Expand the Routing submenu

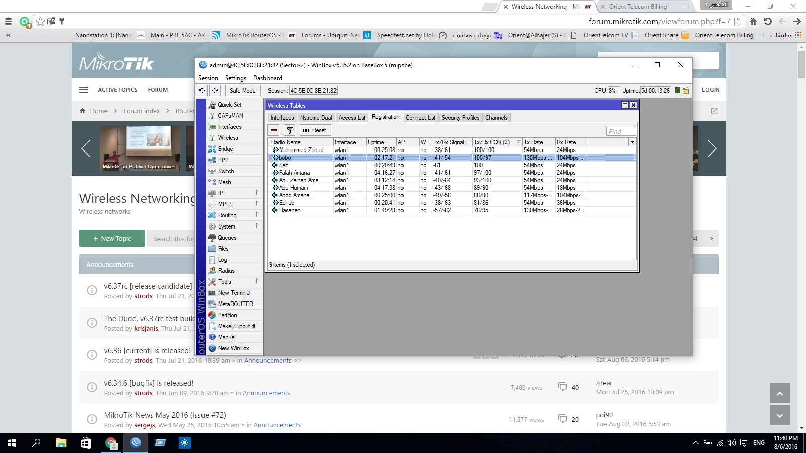[x=235, y=215]
